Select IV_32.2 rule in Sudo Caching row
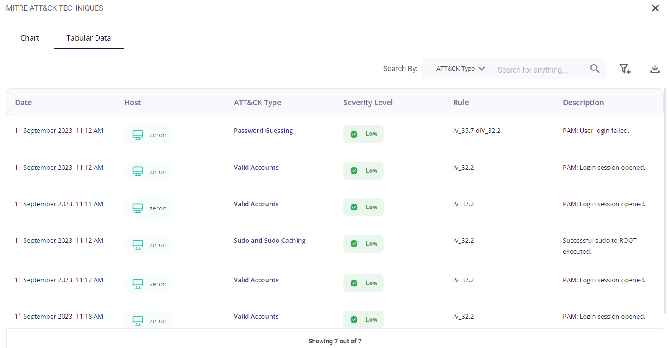Viewport: 669px width, 348px height. 464,240
